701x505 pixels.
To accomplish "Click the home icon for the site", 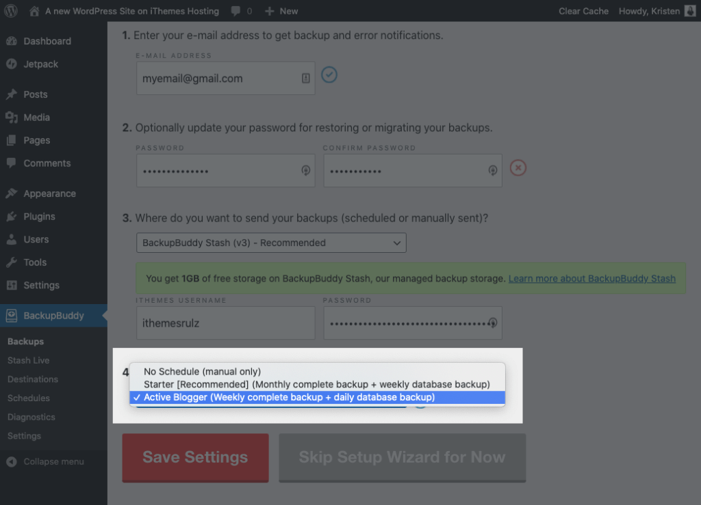I will pos(34,11).
